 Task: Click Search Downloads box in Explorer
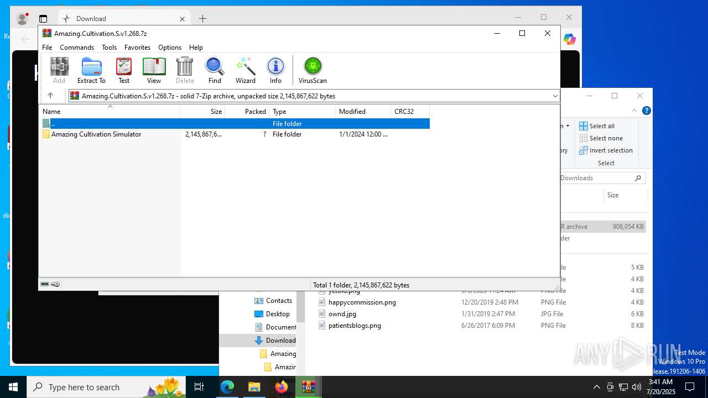(602, 178)
